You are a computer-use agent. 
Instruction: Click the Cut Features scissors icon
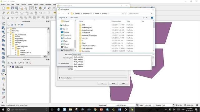coord(40,13)
